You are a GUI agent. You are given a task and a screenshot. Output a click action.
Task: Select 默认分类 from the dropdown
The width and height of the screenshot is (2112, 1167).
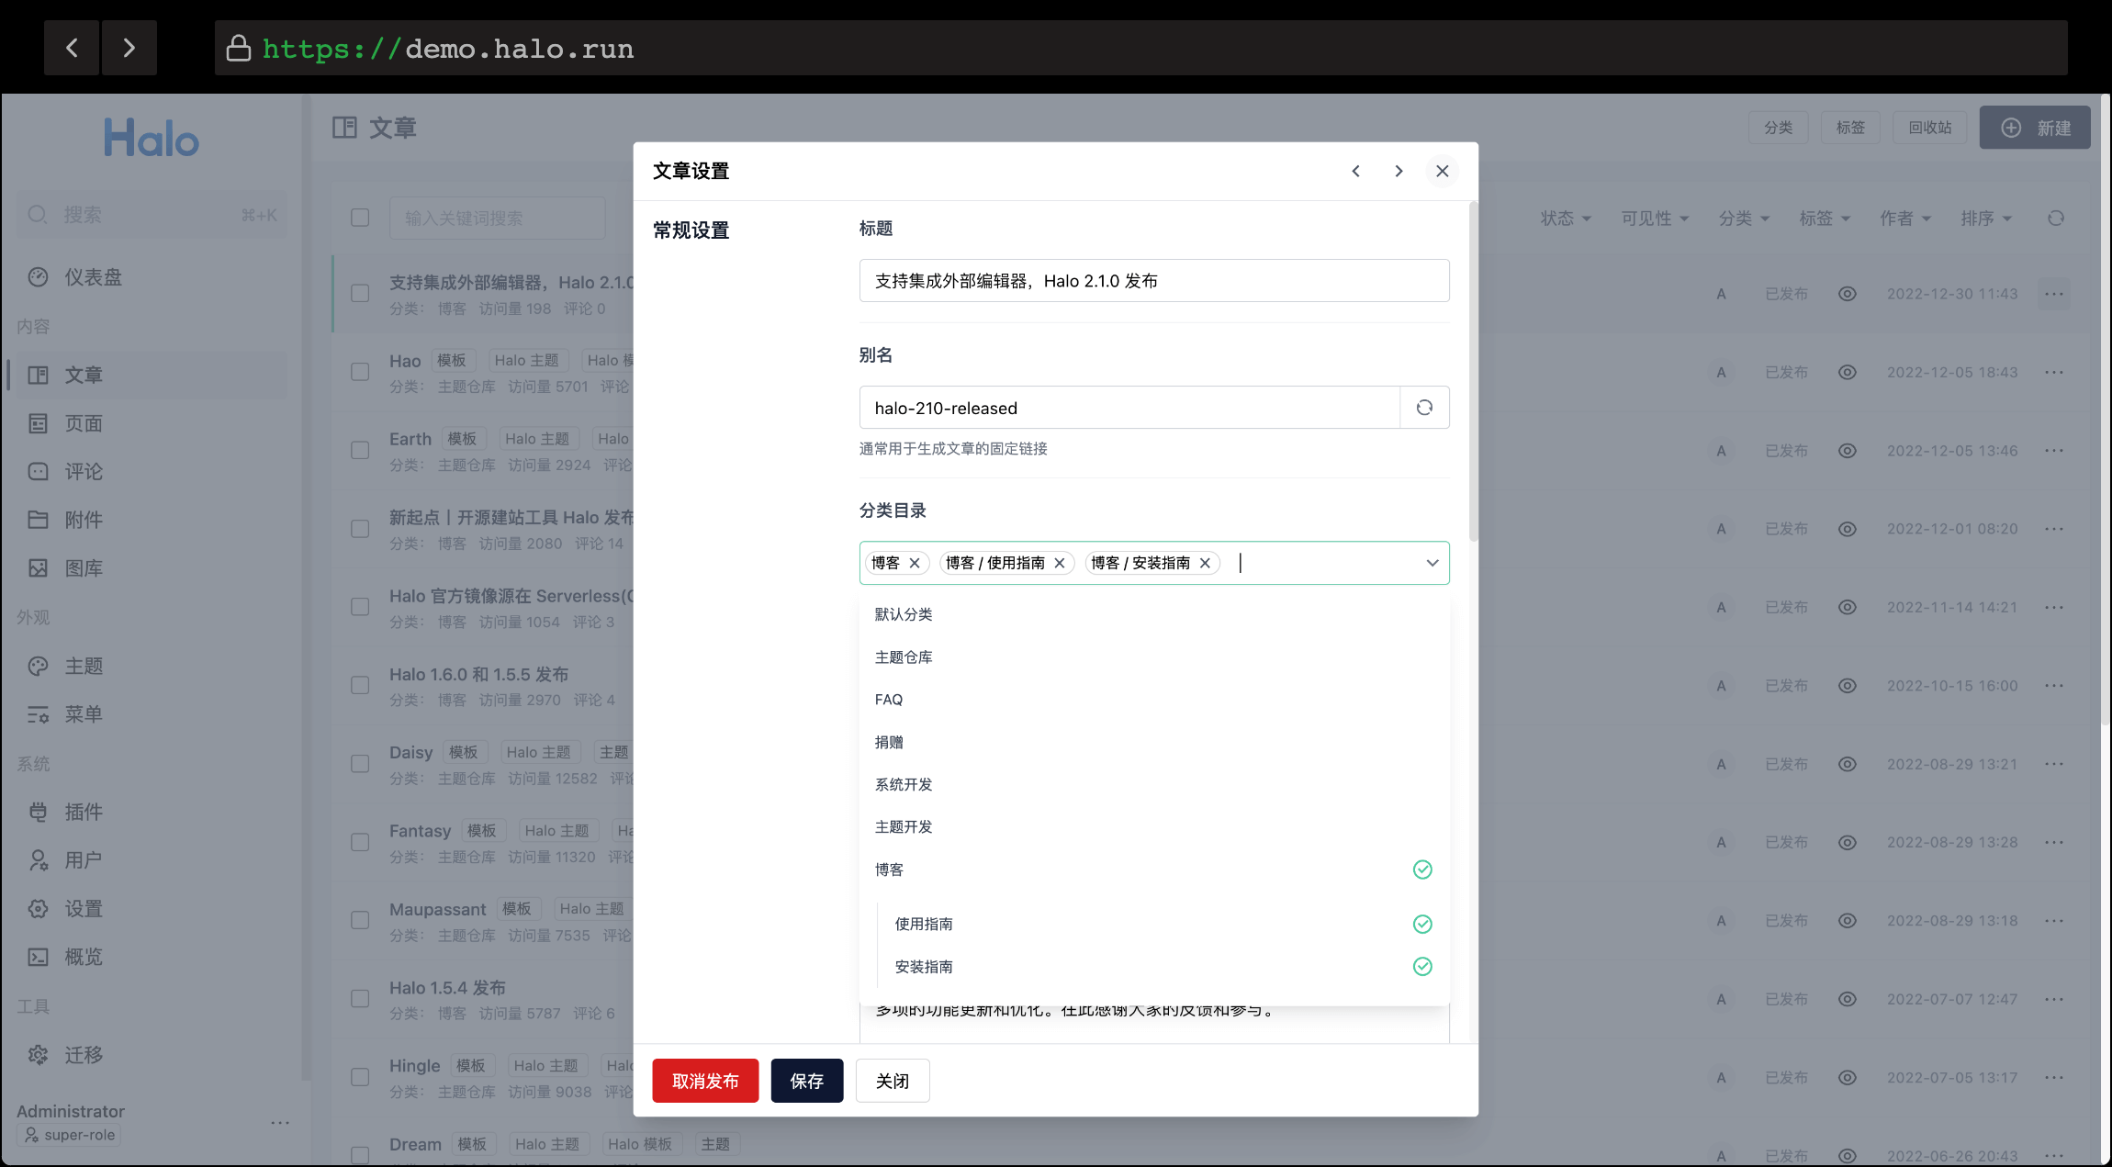(x=904, y=614)
